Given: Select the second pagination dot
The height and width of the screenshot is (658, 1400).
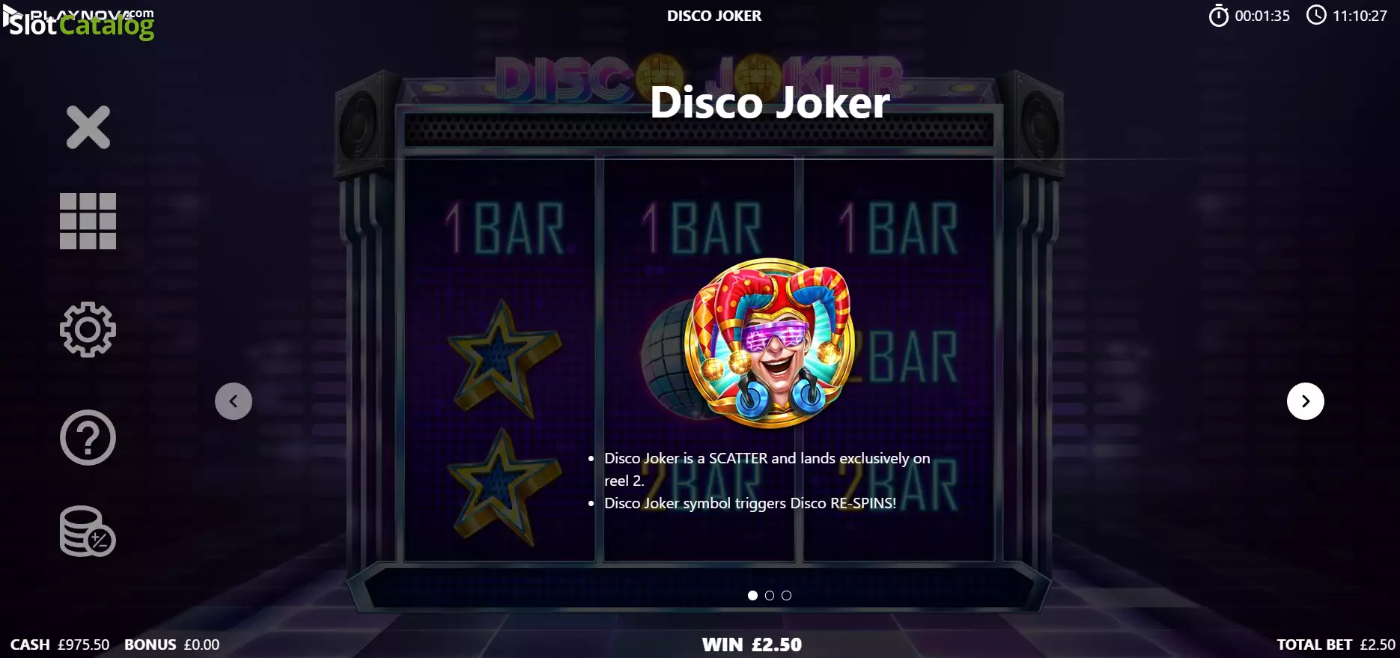Looking at the screenshot, I should coord(770,596).
